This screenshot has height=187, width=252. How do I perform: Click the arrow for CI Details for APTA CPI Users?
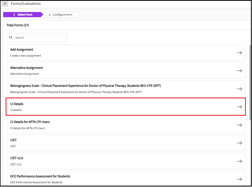(x=239, y=125)
